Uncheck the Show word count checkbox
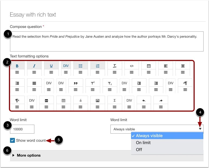Viewport: 209px width, 168px height. 12,140
